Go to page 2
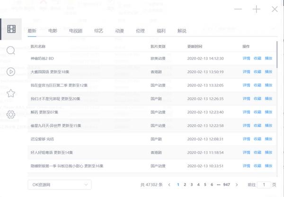This screenshot has width=284, height=197. coord(185,185)
